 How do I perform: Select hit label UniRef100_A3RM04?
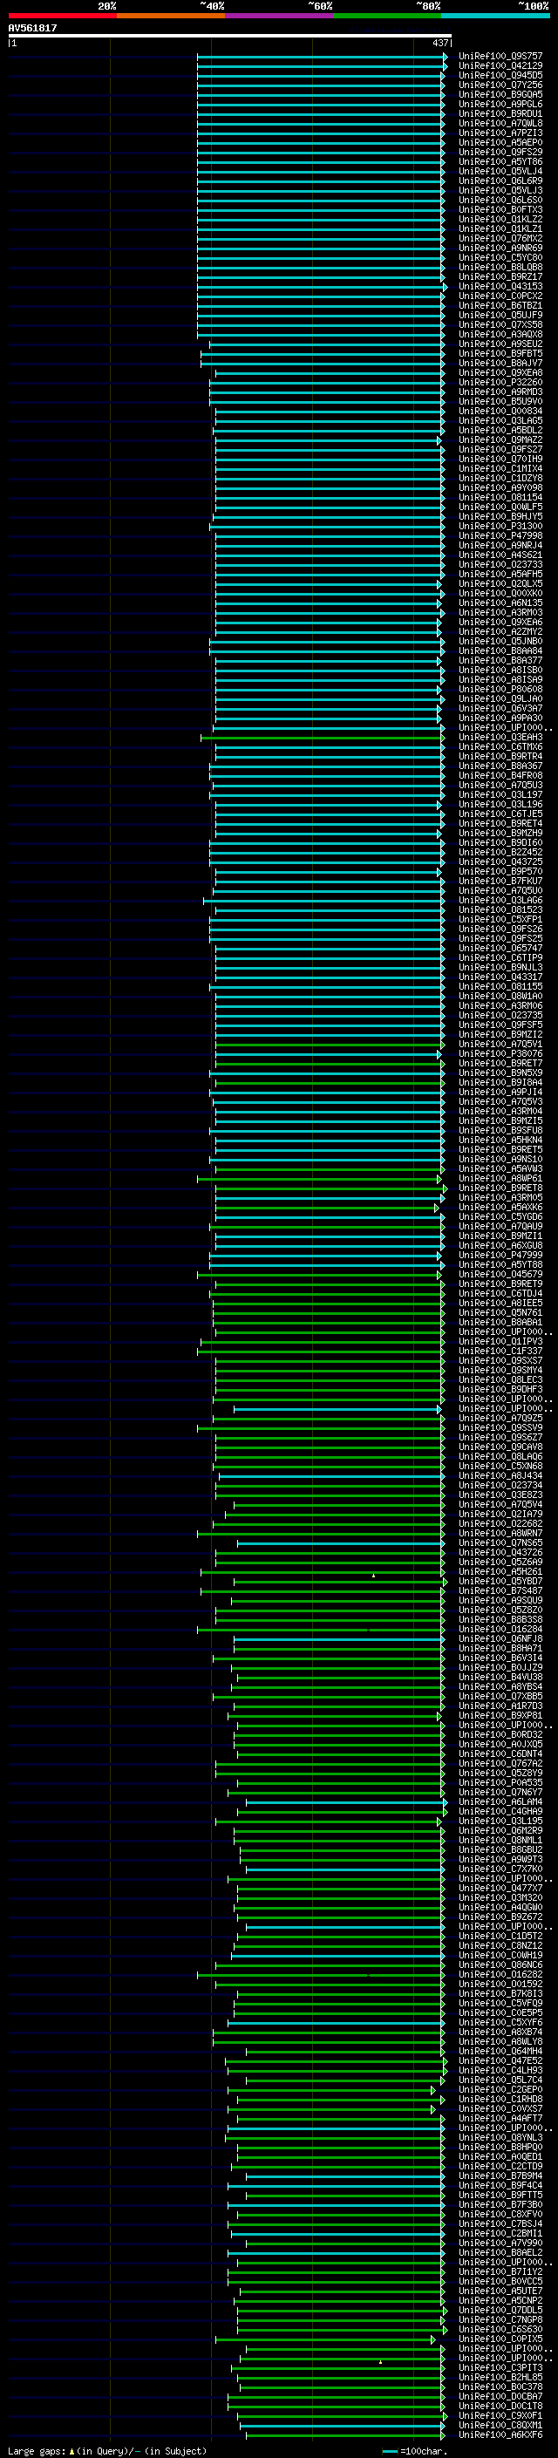coord(500,1111)
